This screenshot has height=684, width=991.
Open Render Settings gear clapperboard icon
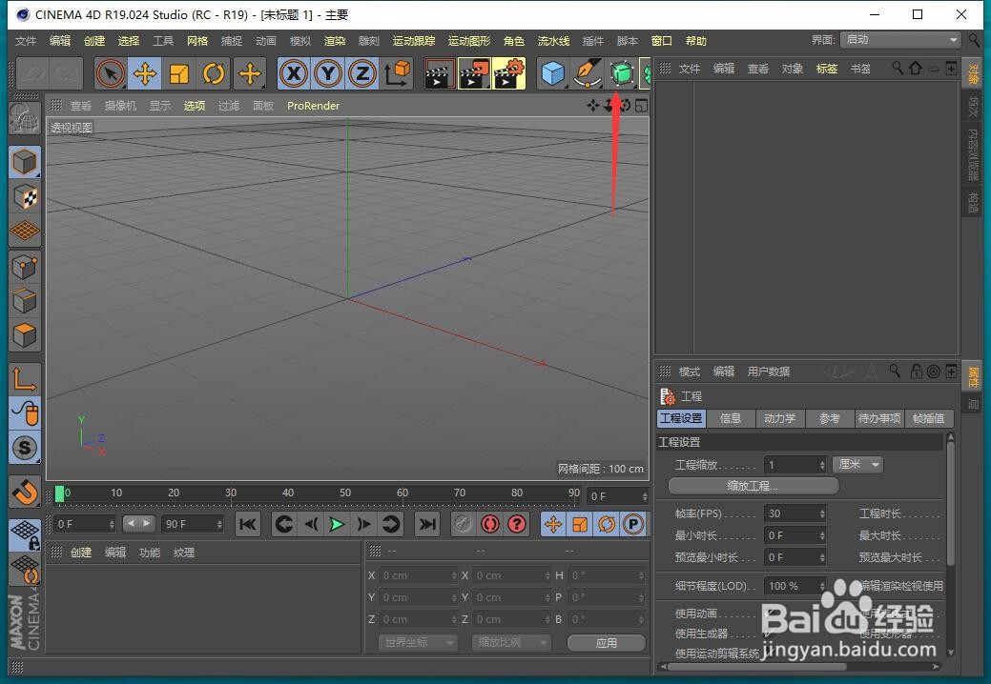pos(508,73)
